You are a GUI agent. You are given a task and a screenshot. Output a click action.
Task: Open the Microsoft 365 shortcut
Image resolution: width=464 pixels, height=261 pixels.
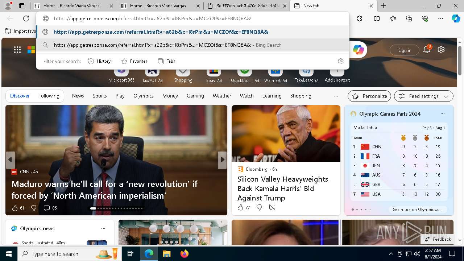(121, 76)
